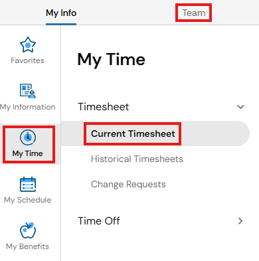The image size is (259, 261).
Task: Select the My Benefits apple icon
Action: pyautogui.click(x=28, y=230)
